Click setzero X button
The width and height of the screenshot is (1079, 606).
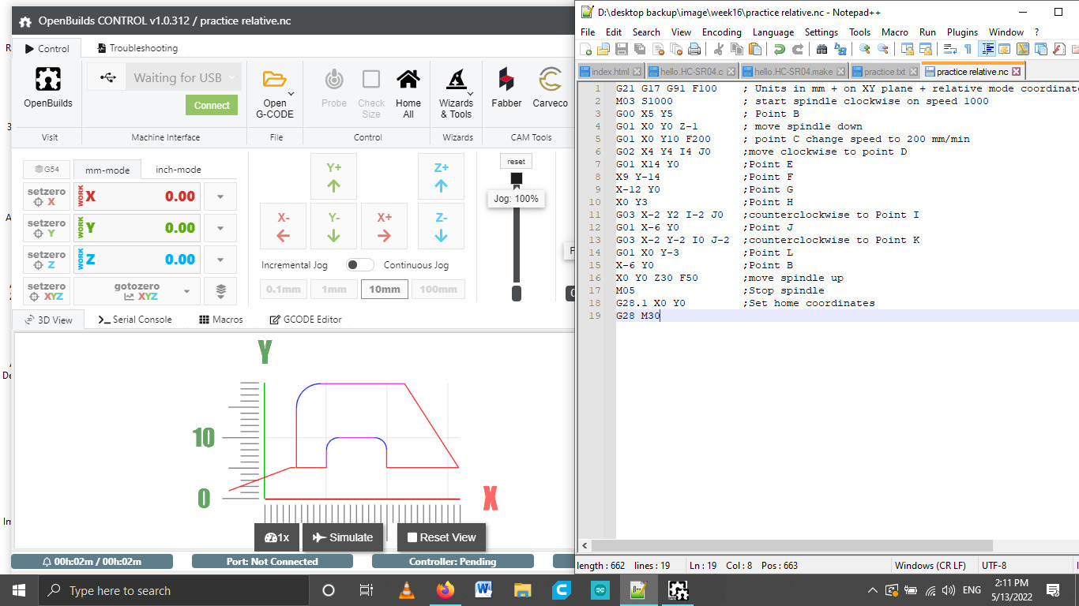[47, 196]
